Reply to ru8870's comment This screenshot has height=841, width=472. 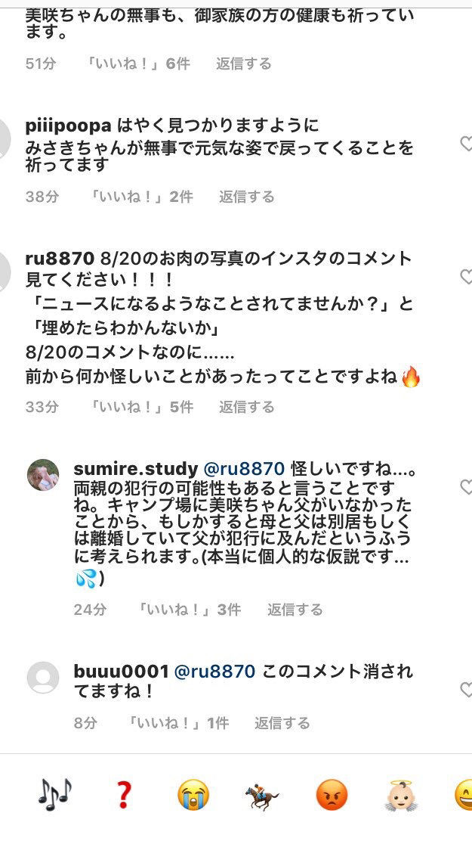pos(246,407)
